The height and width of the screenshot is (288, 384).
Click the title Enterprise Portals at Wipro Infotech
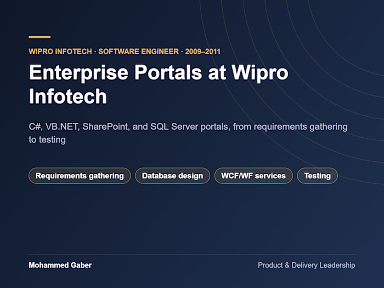(x=159, y=84)
